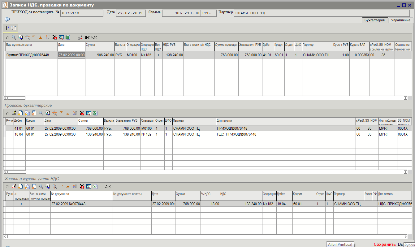Click the Для памяти header in postings grid
The width and height of the screenshot is (415, 247).
pyautogui.click(x=286, y=122)
